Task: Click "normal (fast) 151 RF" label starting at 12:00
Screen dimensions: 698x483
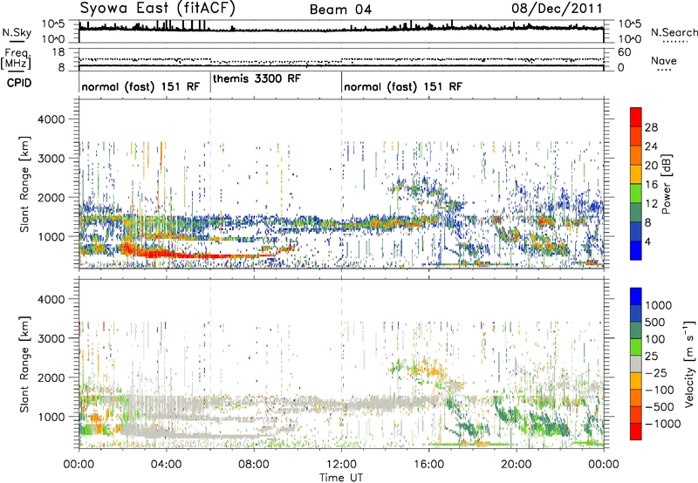Action: [403, 86]
